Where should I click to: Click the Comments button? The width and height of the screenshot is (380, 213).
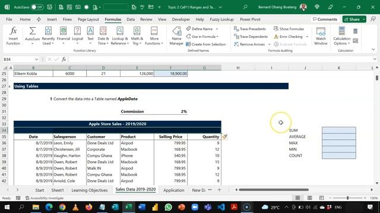(x=325, y=20)
